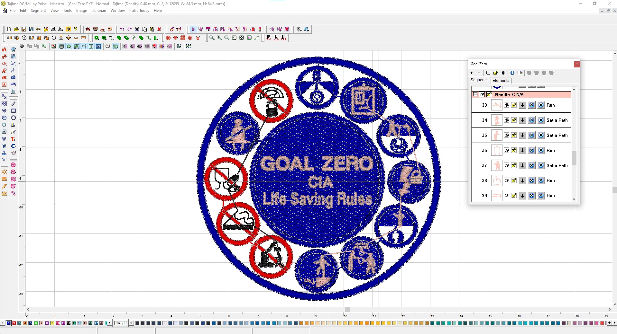Click the Zoom In magnifier icon
Image resolution: width=617 pixels, height=334 pixels.
pos(219,38)
